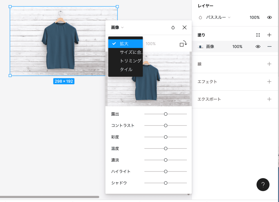Viewport: 279px width, 202px height.
Task: Open fill styles four-dot icon
Action: pos(258,35)
